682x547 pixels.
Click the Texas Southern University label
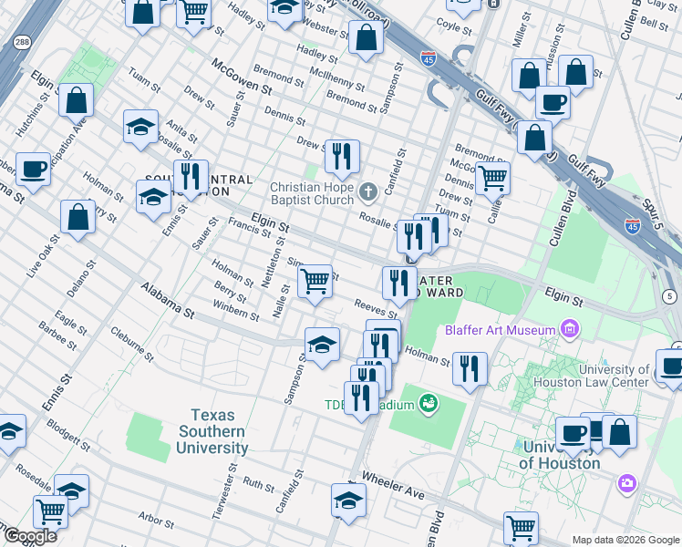click(x=212, y=431)
